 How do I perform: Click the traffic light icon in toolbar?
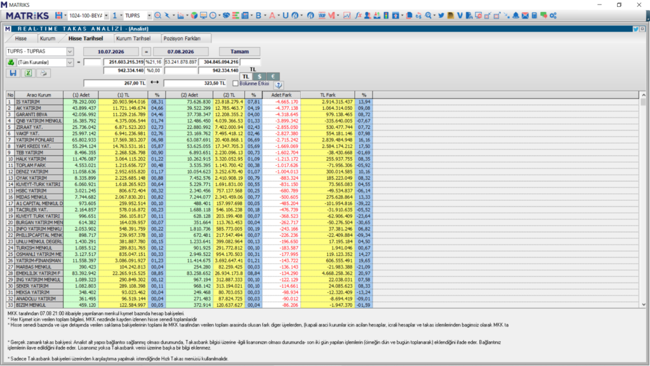click(x=386, y=15)
